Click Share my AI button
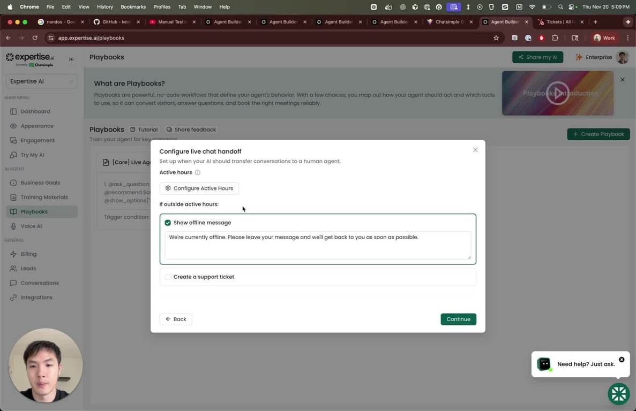 click(x=537, y=57)
